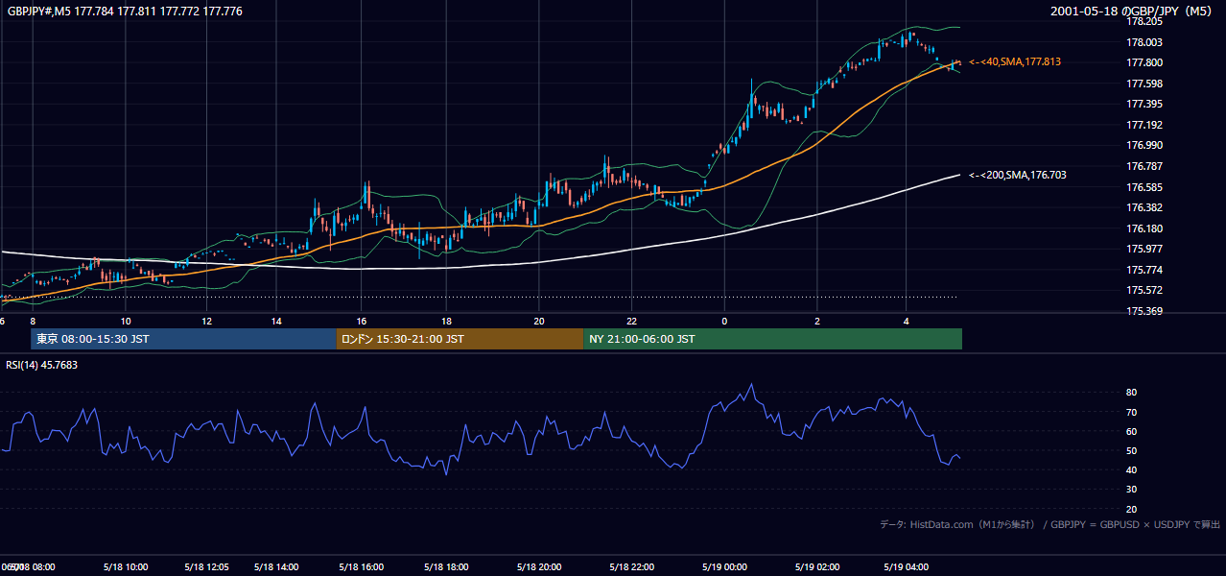Click the 178.205 price axis value

(1143, 21)
